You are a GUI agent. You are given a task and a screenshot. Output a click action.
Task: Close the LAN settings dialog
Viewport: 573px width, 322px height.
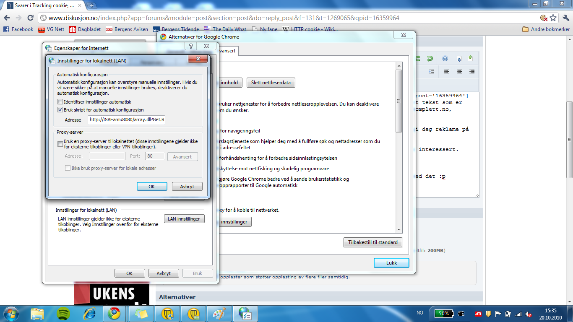pos(198,60)
